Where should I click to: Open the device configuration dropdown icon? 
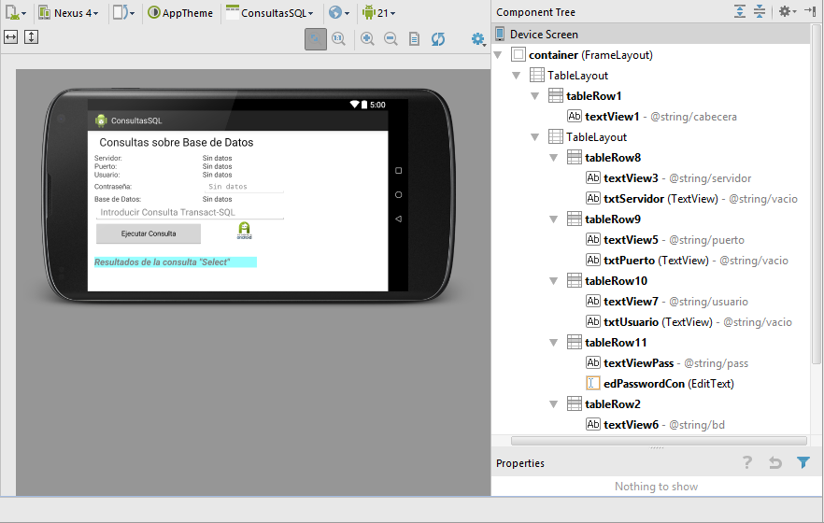15,12
